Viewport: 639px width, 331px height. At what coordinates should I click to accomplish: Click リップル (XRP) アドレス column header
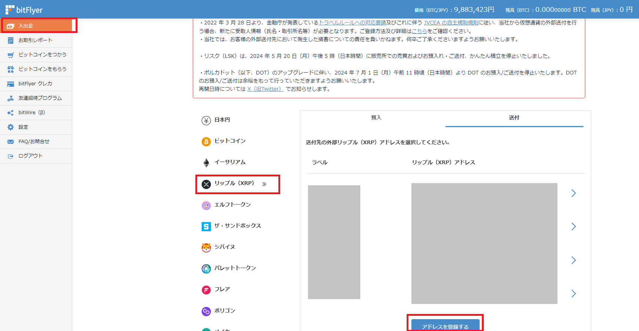tap(443, 162)
